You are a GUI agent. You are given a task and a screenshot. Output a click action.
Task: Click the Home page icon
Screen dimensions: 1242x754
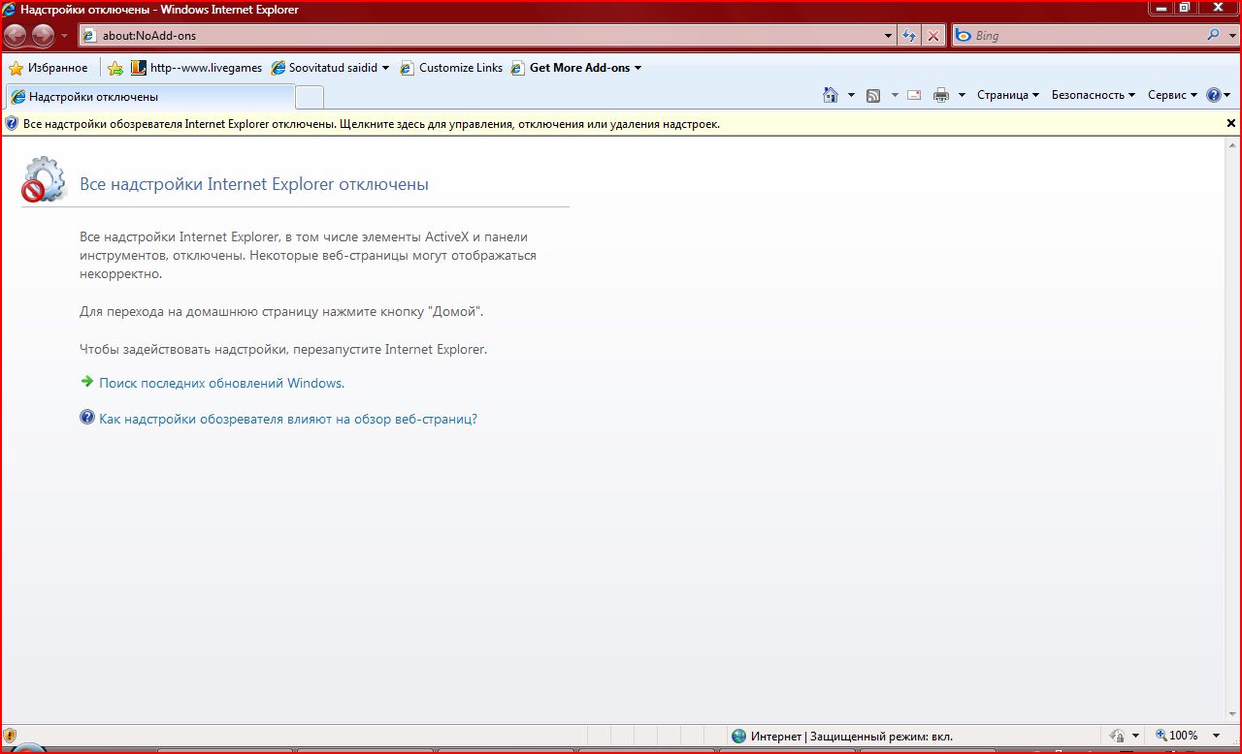830,95
